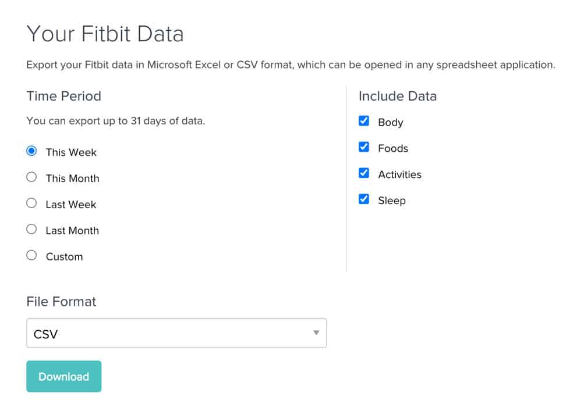The width and height of the screenshot is (584, 407).
Task: Click the "Last Week" label text
Action: (71, 205)
